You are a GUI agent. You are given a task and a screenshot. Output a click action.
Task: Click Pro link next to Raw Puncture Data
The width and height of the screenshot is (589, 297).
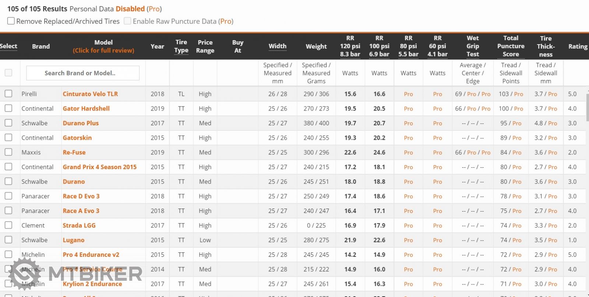coord(226,21)
